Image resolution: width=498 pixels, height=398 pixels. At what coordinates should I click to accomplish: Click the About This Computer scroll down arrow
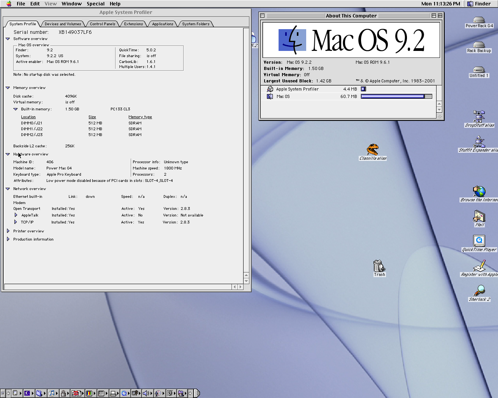(x=439, y=110)
